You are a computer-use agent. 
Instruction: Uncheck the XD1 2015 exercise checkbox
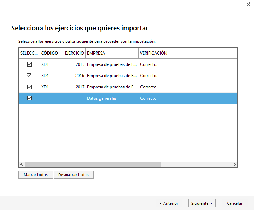coord(30,64)
